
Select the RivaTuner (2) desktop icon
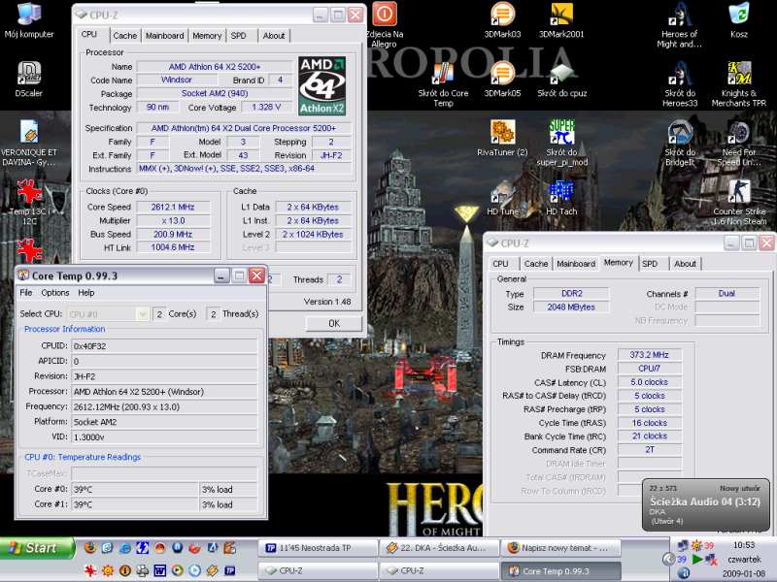(x=502, y=132)
